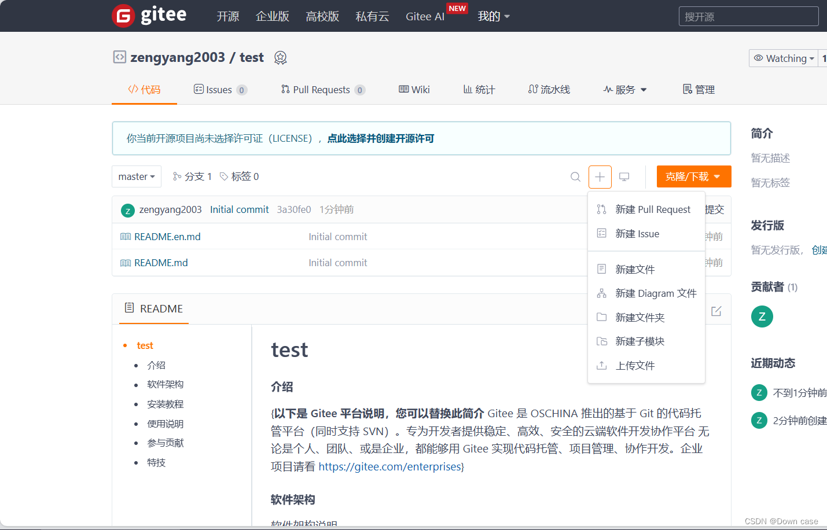
Task: Expand the 服务 dropdown tab
Action: [x=625, y=90]
